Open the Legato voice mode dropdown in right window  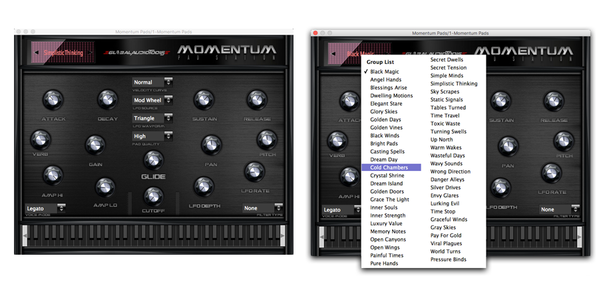click(341, 210)
